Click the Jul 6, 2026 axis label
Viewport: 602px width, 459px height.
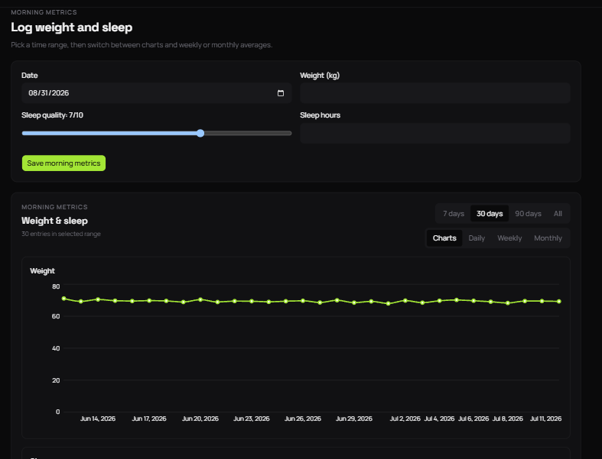pyautogui.click(x=473, y=419)
